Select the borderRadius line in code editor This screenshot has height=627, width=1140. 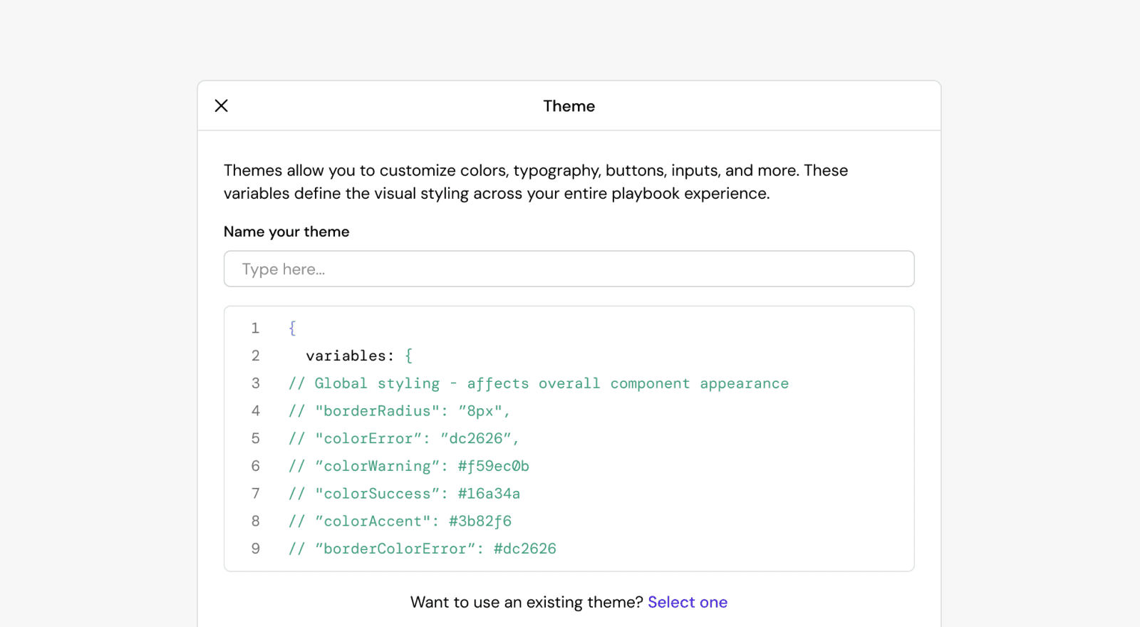pos(399,411)
